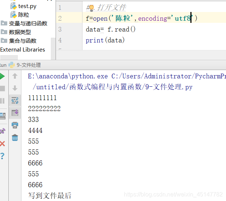Viewport: 226px width, 201px height.
Task: Click output line '写到文件最后'
Action: pos(49,196)
